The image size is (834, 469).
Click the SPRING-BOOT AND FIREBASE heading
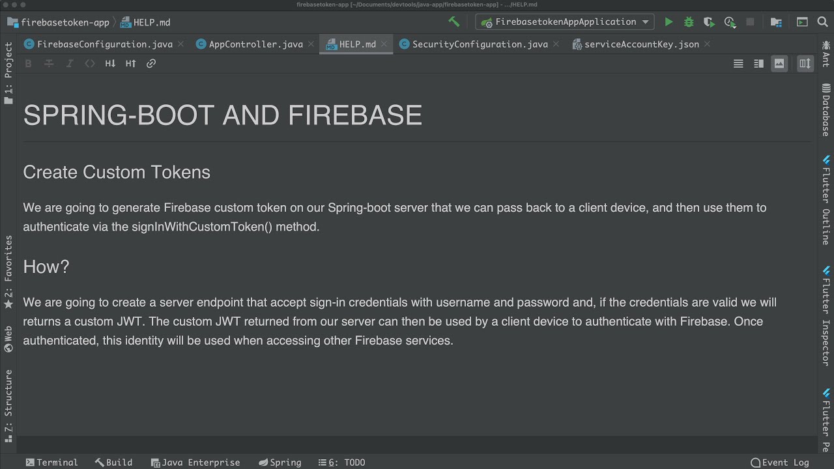coord(223,115)
